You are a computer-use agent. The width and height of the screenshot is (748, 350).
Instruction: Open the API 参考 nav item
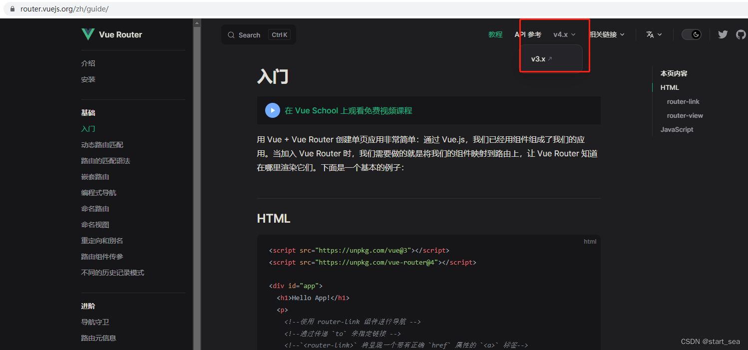(x=528, y=34)
